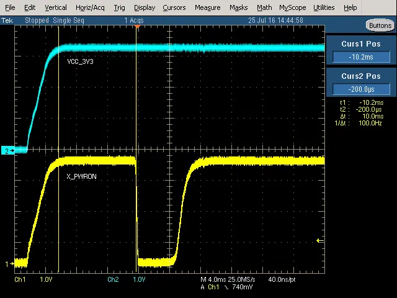This screenshot has height=298, width=397.
Task: Click the 1/Δt 100.0Hz readout
Action: [358, 123]
